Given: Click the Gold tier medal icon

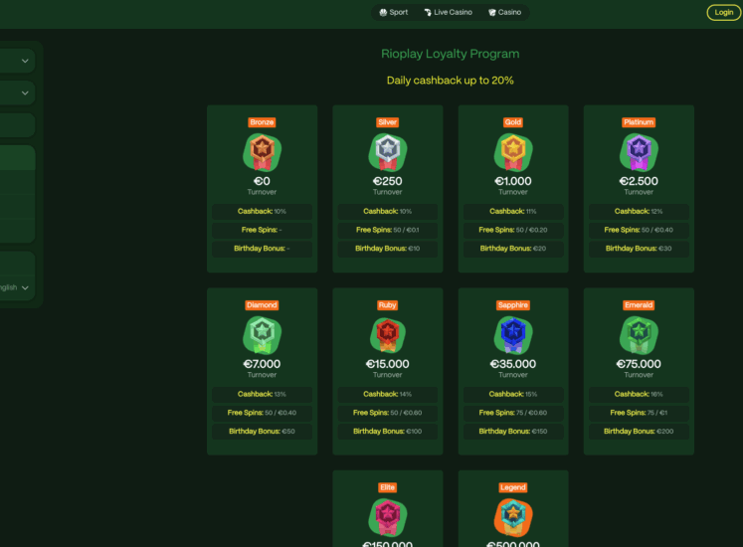Looking at the screenshot, I should tap(513, 151).
